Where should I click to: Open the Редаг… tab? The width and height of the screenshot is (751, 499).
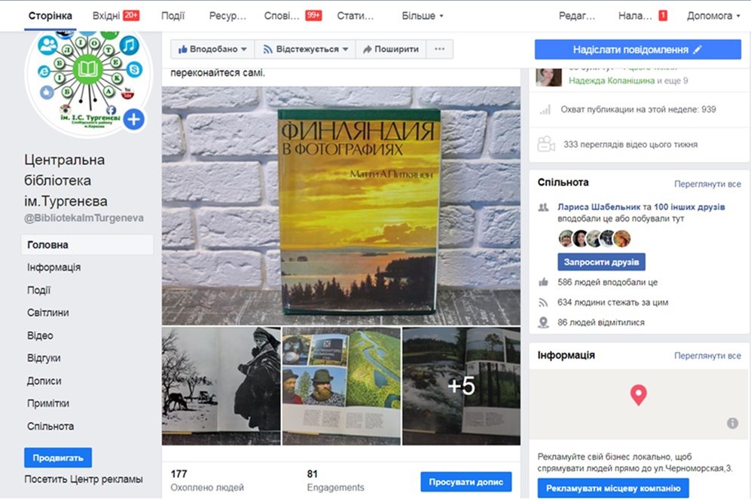tap(577, 16)
